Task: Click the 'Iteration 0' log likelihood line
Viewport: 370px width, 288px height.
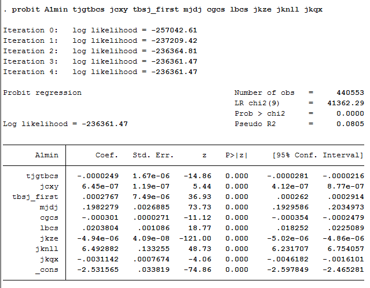Action: coord(100,30)
